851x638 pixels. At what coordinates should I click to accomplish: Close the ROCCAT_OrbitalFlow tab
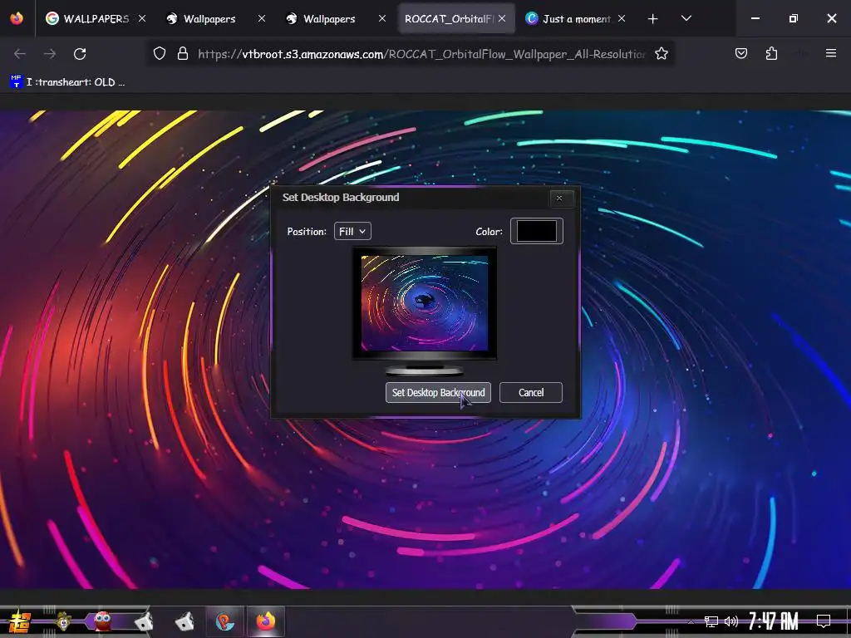click(501, 18)
